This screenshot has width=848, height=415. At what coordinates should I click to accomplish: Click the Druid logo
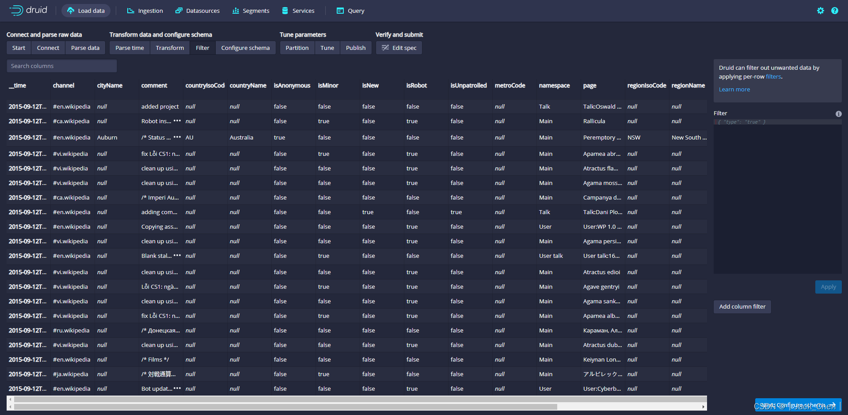(28, 11)
